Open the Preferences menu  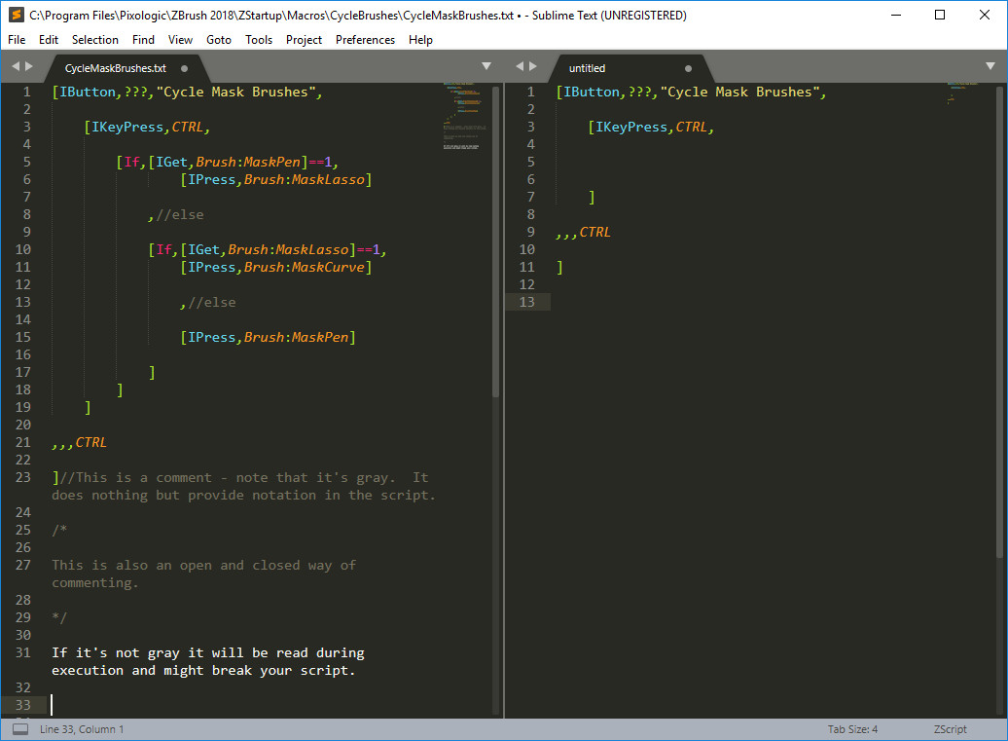pyautogui.click(x=365, y=40)
